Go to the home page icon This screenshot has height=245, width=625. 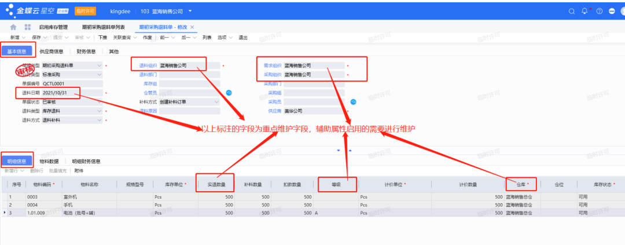click(13, 27)
